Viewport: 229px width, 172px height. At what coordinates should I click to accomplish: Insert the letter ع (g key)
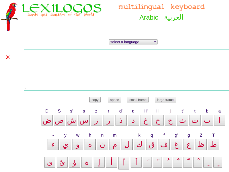(x=189, y=144)
